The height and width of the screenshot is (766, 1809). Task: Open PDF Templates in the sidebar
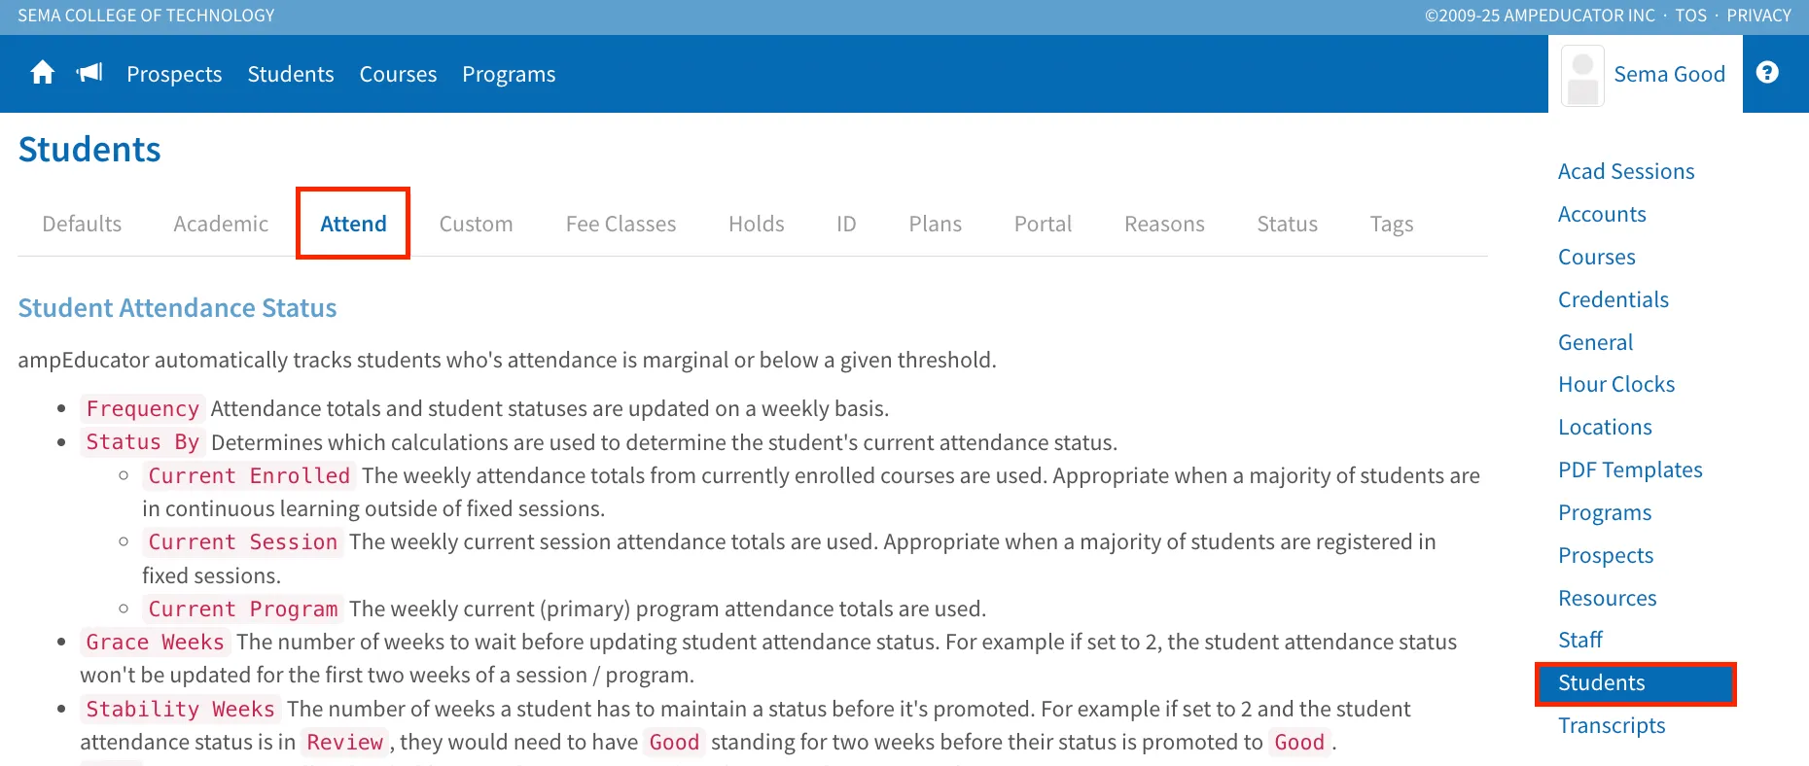coord(1630,470)
